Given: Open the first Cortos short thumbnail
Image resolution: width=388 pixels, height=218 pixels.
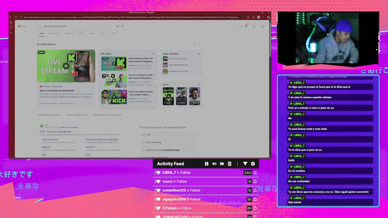Looking at the screenshot, I should (168, 96).
